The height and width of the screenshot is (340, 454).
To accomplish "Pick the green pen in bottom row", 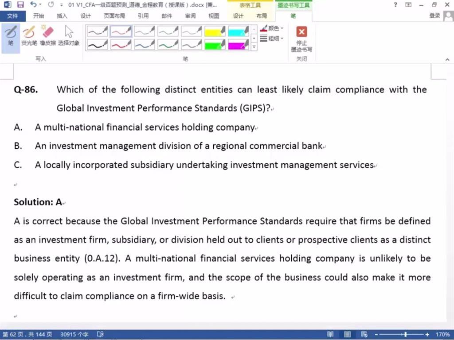I will (168, 45).
